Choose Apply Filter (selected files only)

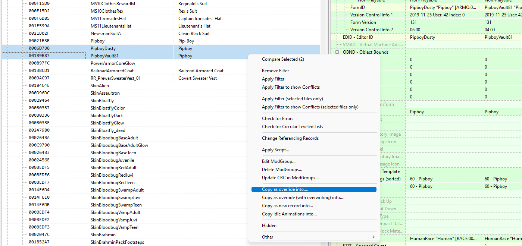coord(293,99)
